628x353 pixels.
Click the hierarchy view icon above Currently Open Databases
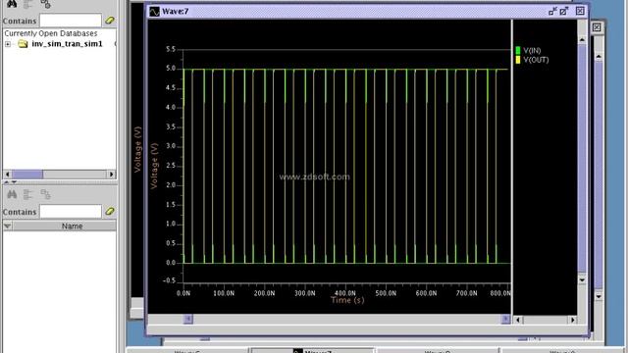tap(45, 4)
